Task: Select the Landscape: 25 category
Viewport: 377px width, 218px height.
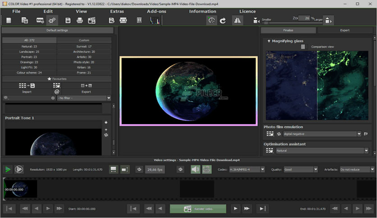Action: coord(29,52)
